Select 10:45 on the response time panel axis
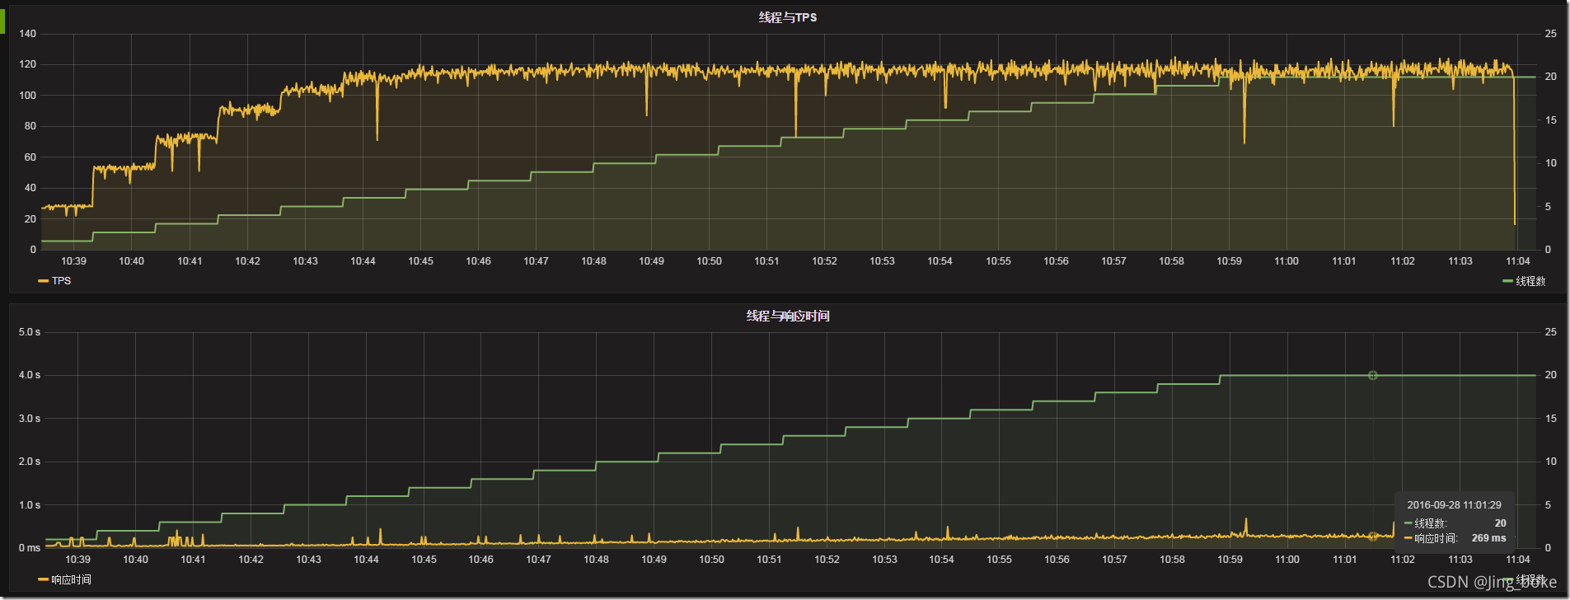The width and height of the screenshot is (1570, 600). (424, 560)
